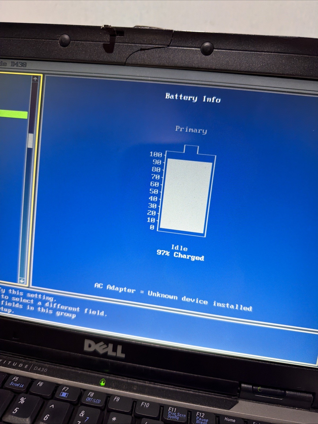Click the '97% Charged' text

(180, 255)
